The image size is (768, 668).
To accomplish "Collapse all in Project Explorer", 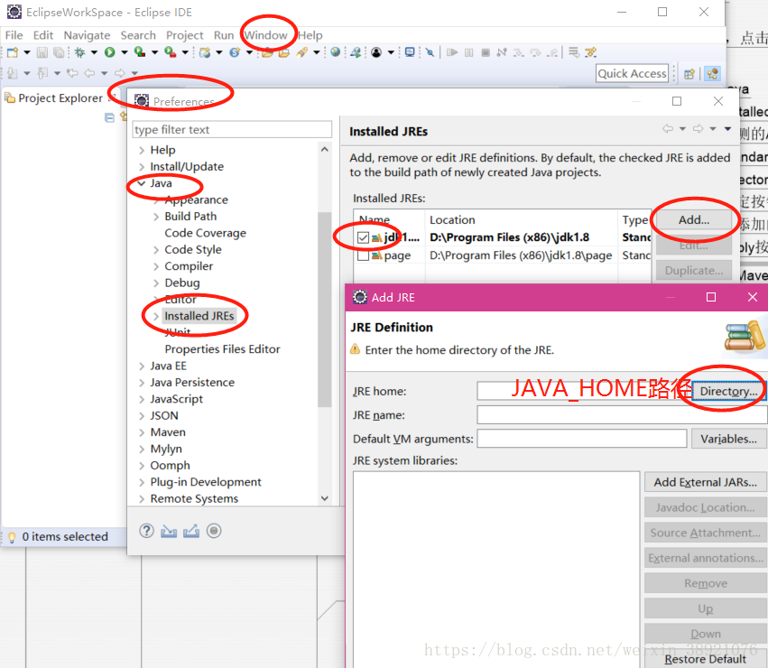I will click(x=110, y=117).
